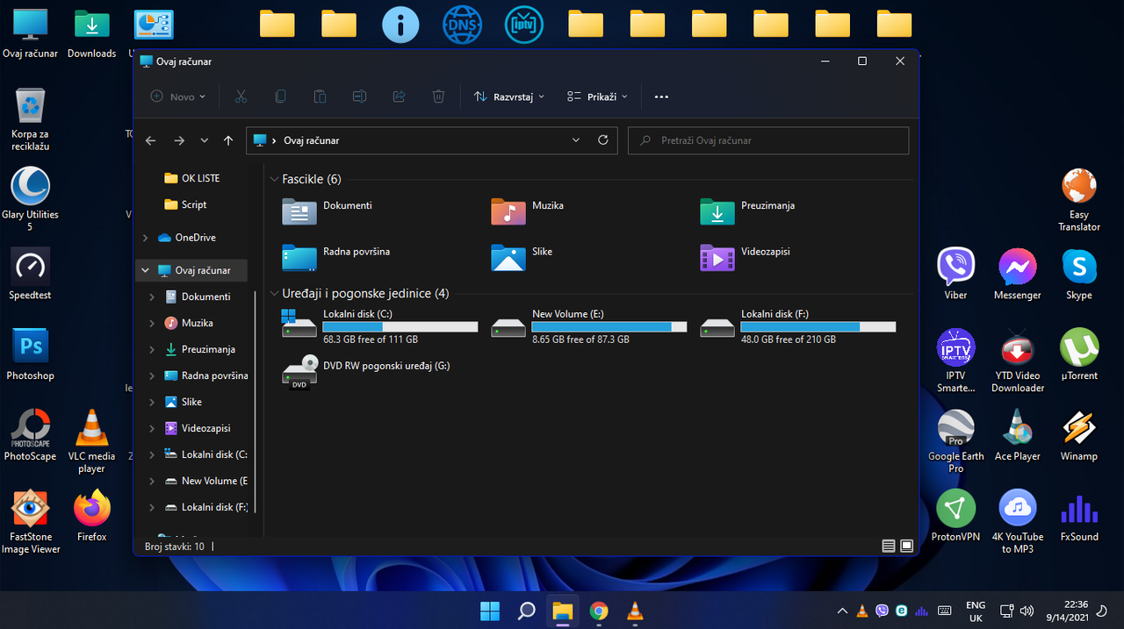Open Glary Utilities 5 desktop icon
Viewport: 1124px width, 629px height.
pyautogui.click(x=30, y=199)
